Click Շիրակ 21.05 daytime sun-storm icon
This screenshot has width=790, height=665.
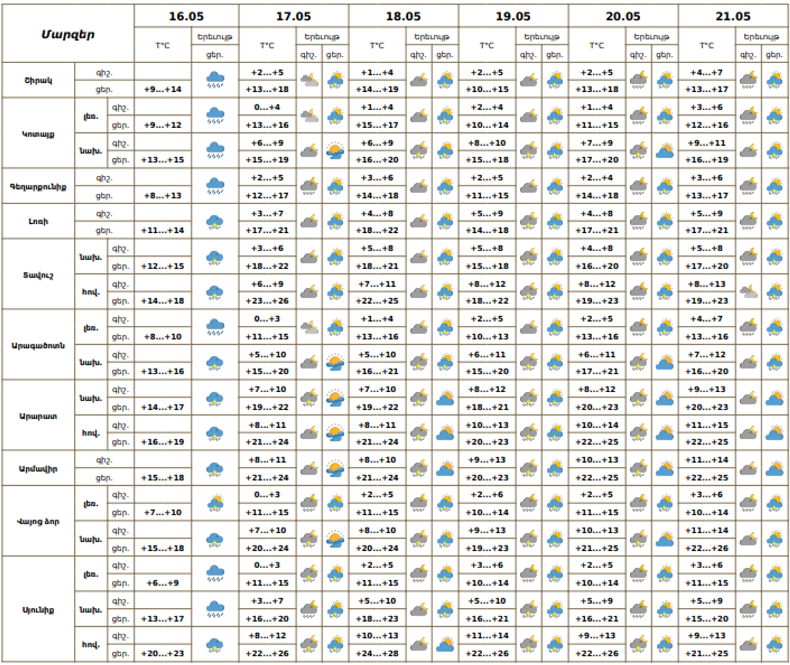[774, 80]
